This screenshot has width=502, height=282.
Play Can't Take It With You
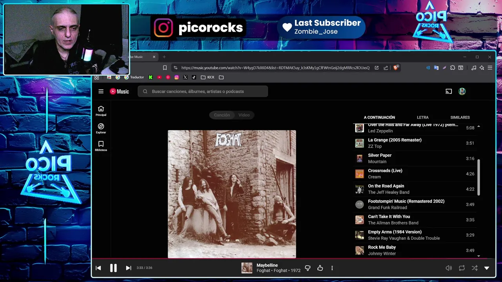(x=415, y=219)
